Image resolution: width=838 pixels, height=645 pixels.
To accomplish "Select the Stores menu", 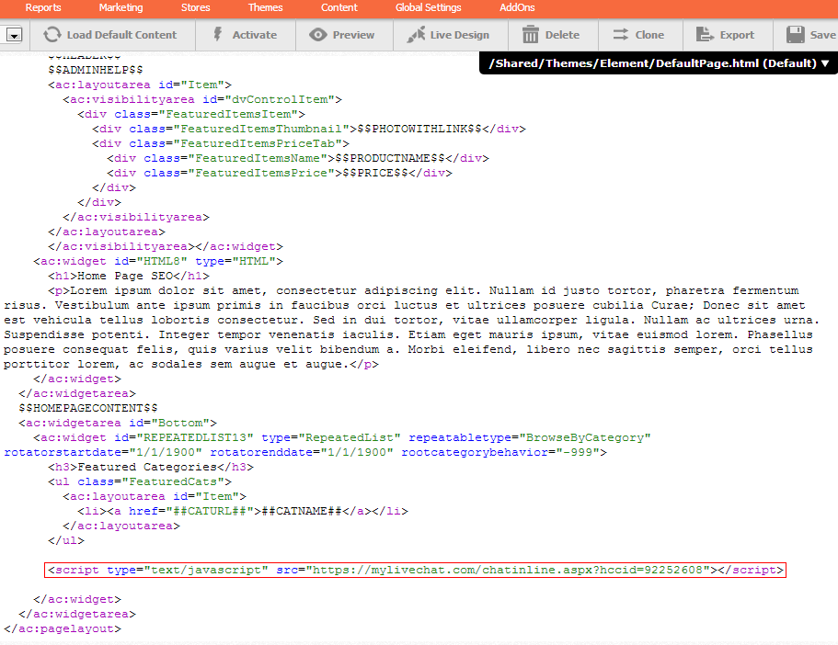I will coord(196,7).
